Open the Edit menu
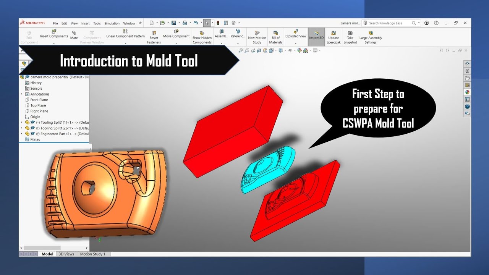 tap(64, 23)
